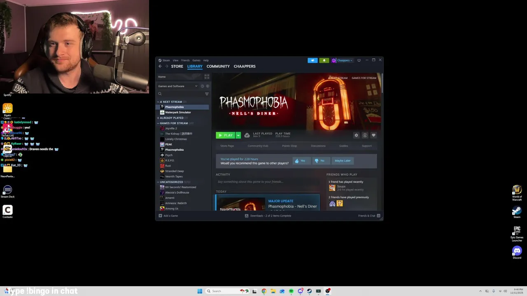Open Spotify from the taskbar

click(291, 291)
